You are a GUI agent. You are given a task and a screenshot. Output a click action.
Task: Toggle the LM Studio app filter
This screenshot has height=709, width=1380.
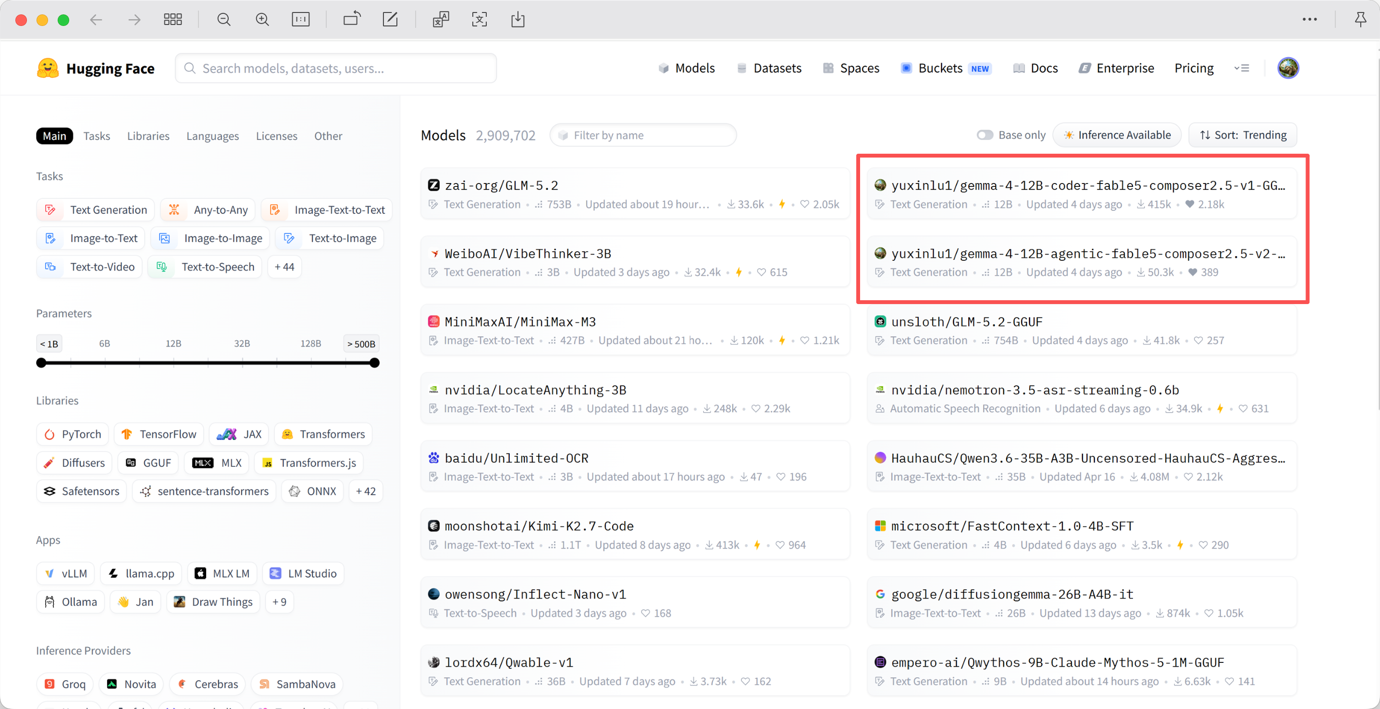point(303,573)
